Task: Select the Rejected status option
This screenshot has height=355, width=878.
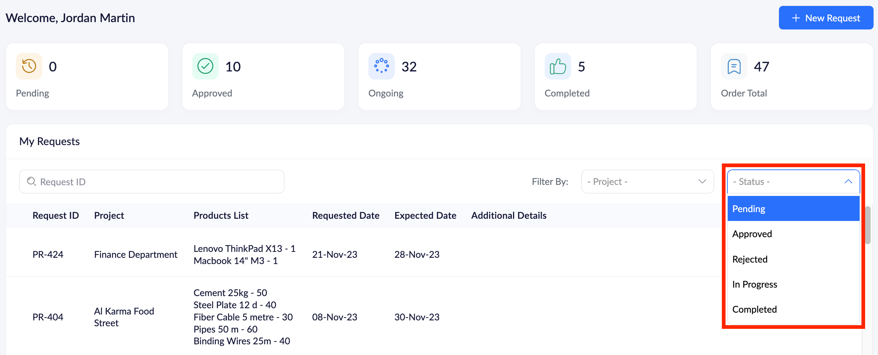Action: tap(793, 259)
